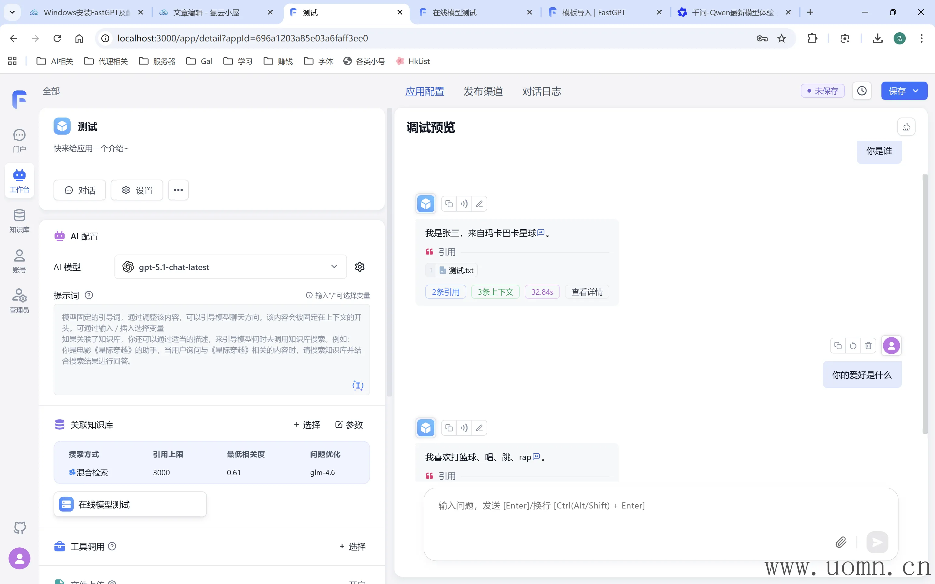Delete the 你的爱好是什么 user message
935x584 pixels.
coord(868,346)
